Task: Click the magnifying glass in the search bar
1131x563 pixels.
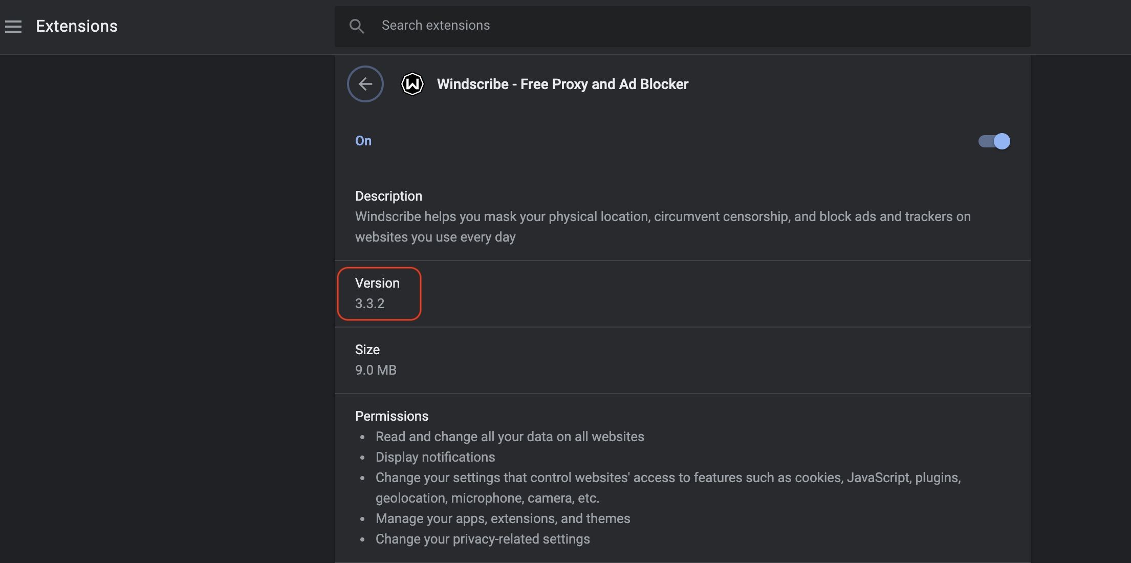Action: (357, 26)
